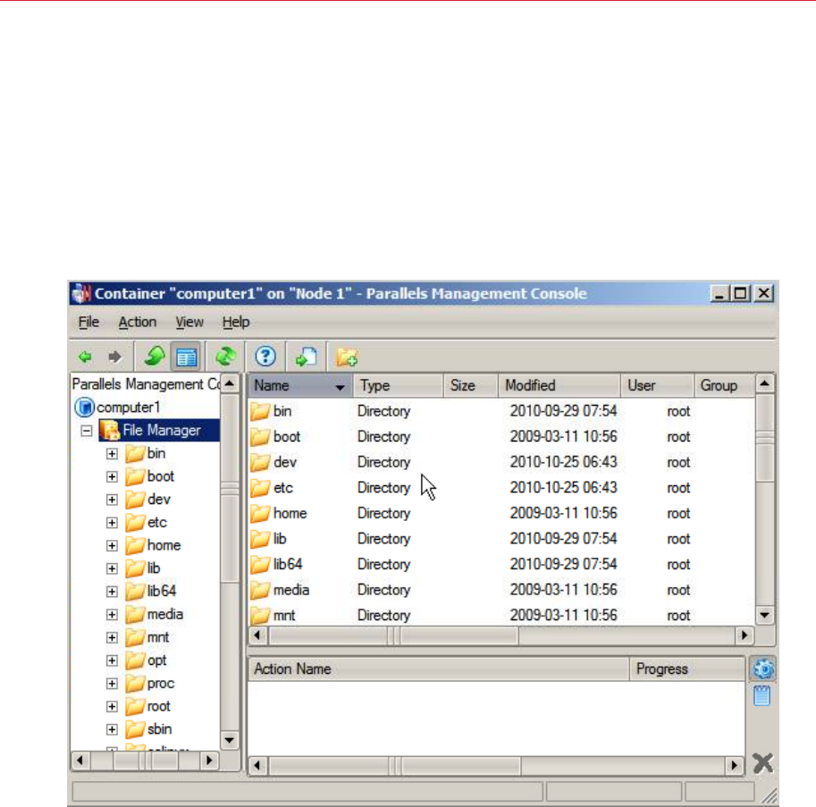The height and width of the screenshot is (807, 816).
Task: Click the green Refresh toolbar icon
Action: [225, 357]
